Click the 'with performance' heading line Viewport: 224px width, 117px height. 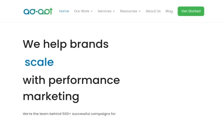coord(71,81)
